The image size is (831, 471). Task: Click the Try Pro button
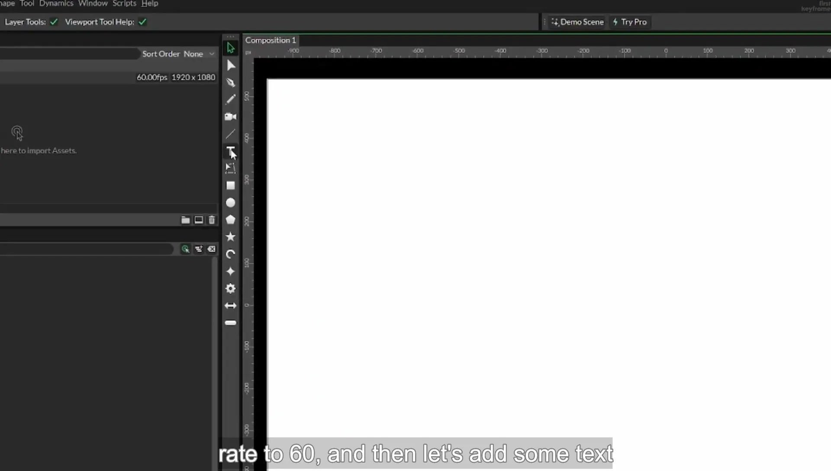click(630, 22)
